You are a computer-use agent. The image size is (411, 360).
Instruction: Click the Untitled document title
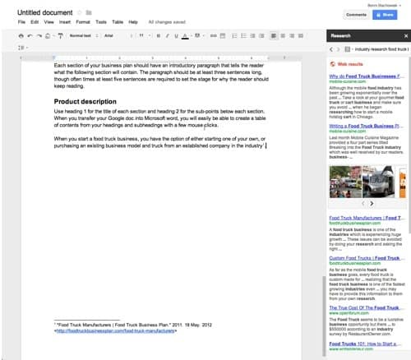(45, 12)
